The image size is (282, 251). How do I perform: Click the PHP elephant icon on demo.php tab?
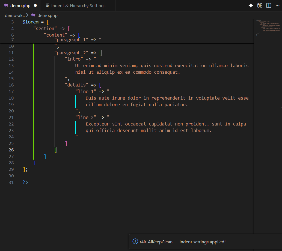(6, 5)
